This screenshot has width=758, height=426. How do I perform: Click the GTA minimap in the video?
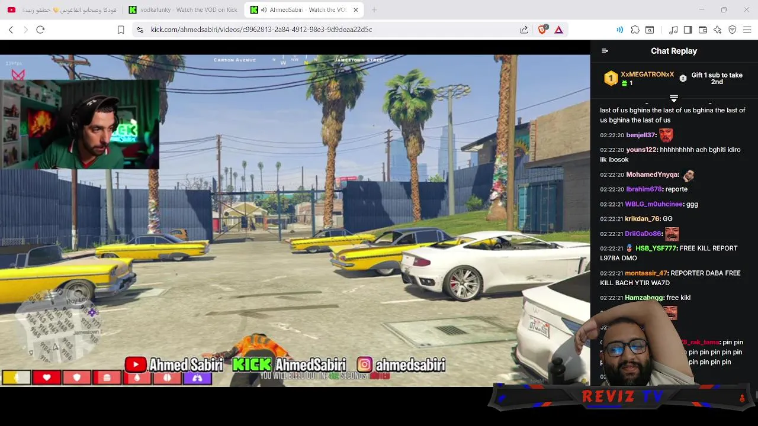57,325
